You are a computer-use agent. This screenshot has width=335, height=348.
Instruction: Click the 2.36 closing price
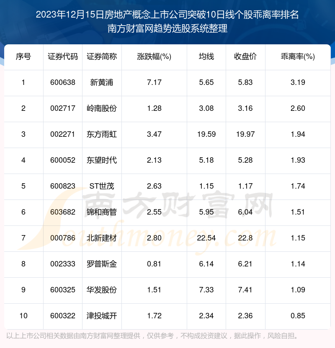(x=245, y=316)
